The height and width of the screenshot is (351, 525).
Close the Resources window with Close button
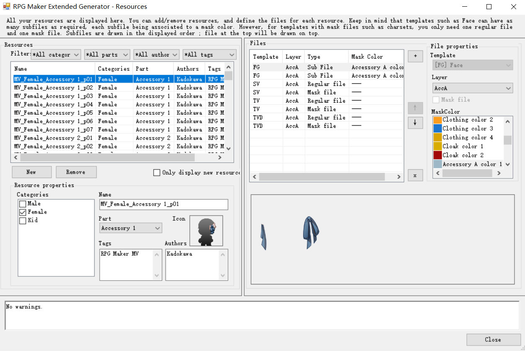(493, 340)
